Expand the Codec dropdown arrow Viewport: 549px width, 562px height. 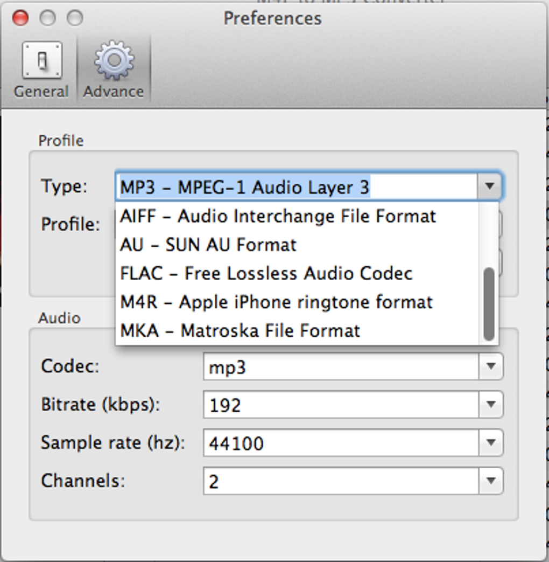[491, 366]
